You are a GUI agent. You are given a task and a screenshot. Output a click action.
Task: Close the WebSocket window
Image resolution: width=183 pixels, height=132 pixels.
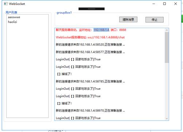click(x=175, y=4)
